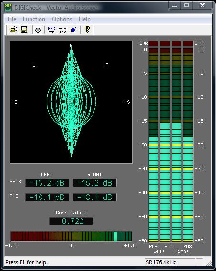216x271 pixels.
Task: Click the SR 176.4kHz status field
Action: point(170,262)
